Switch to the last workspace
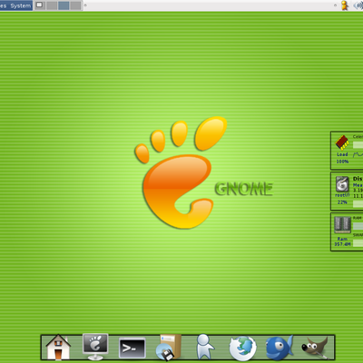The image size is (363, 363). point(75,5)
